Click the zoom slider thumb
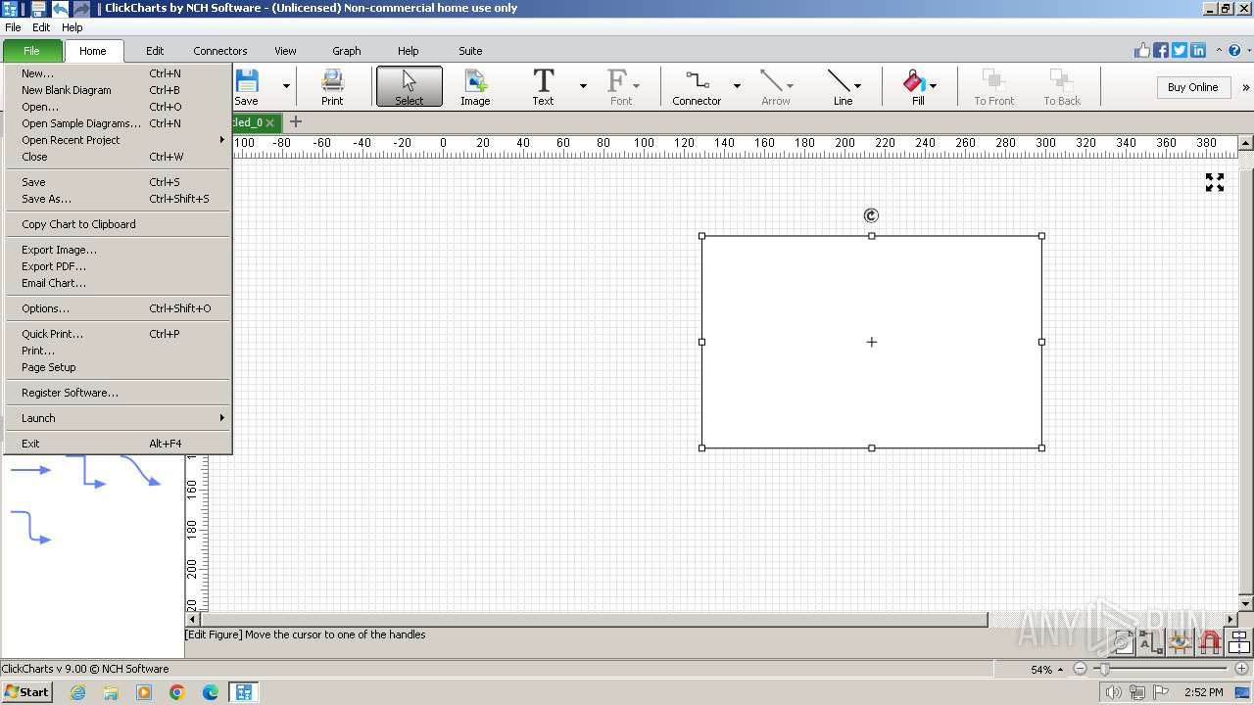This screenshot has height=705, width=1254. pyautogui.click(x=1104, y=669)
